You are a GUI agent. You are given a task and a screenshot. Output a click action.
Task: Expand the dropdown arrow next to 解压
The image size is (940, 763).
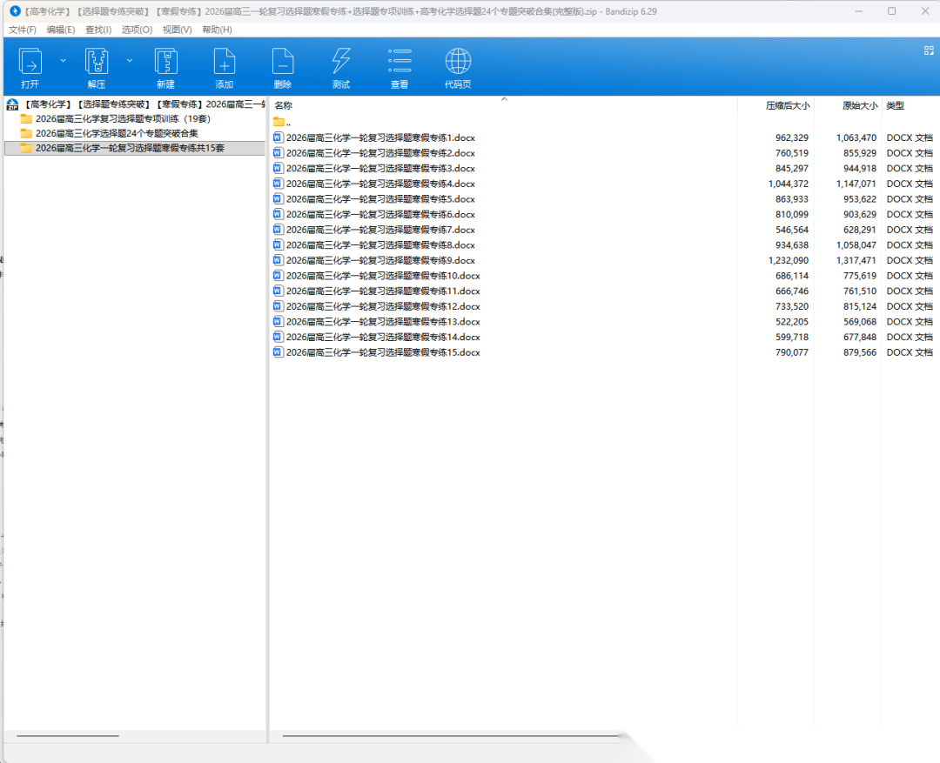click(130, 61)
